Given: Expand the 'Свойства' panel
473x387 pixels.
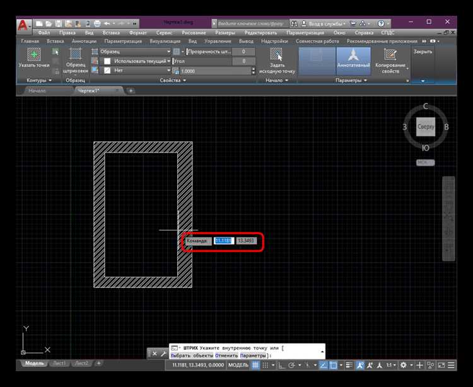Looking at the screenshot, I should (172, 81).
